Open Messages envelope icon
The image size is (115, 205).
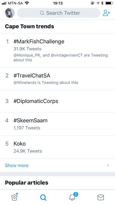pyautogui.click(x=101, y=197)
